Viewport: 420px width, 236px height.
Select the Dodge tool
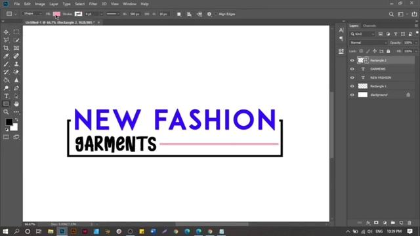tap(6, 88)
